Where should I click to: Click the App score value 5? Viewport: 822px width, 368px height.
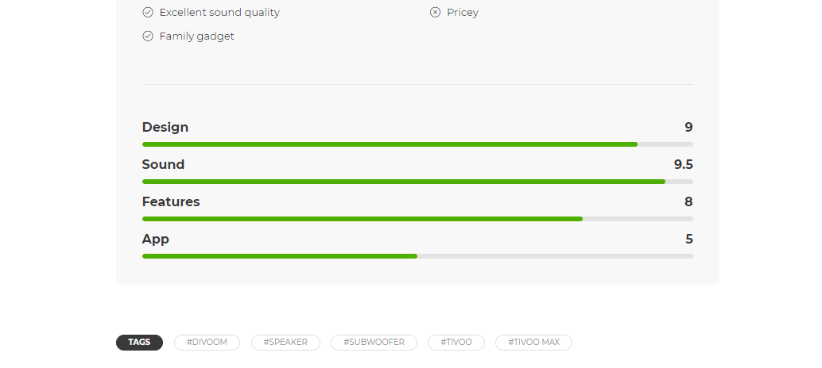pos(688,240)
